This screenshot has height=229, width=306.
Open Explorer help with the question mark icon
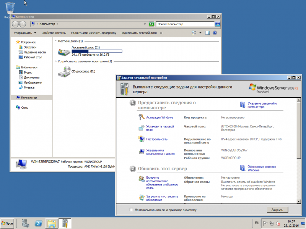215,33
